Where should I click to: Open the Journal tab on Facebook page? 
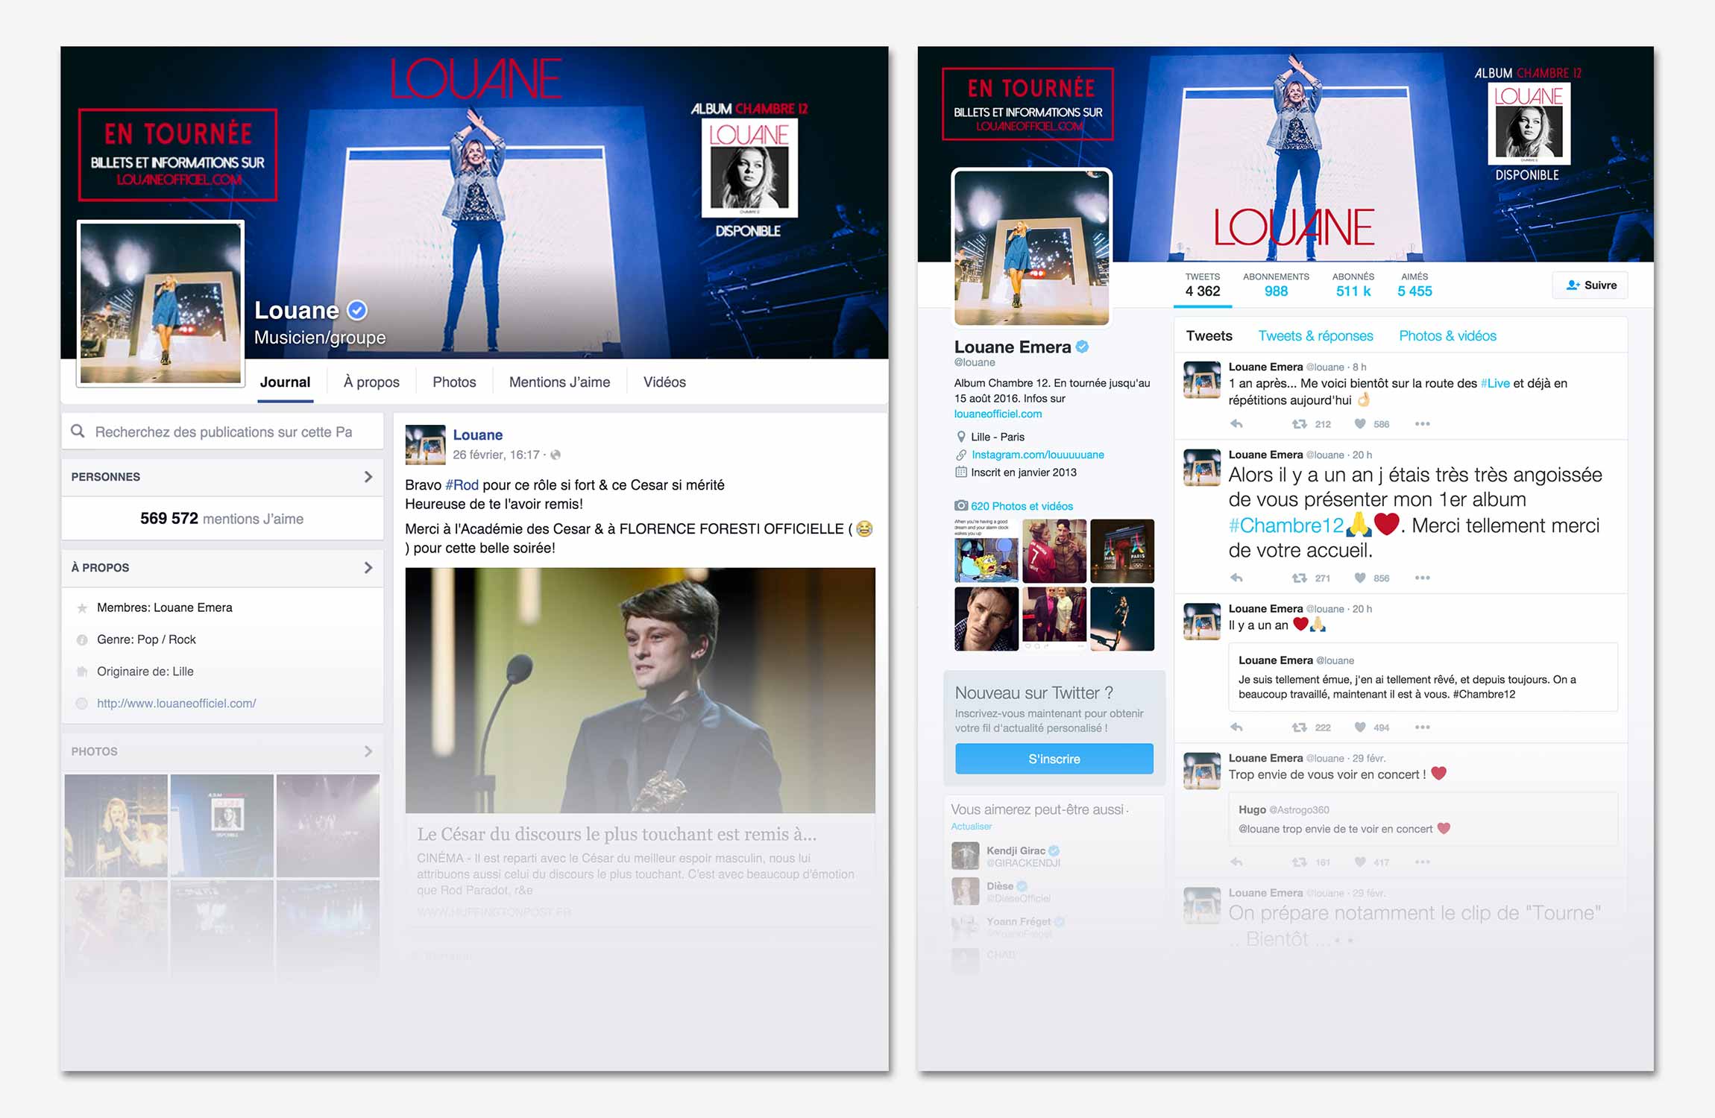pos(285,382)
